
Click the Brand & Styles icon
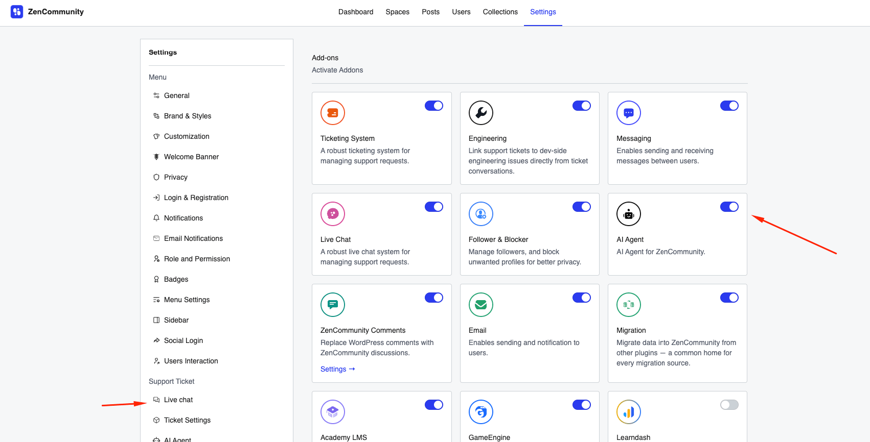[x=156, y=116]
